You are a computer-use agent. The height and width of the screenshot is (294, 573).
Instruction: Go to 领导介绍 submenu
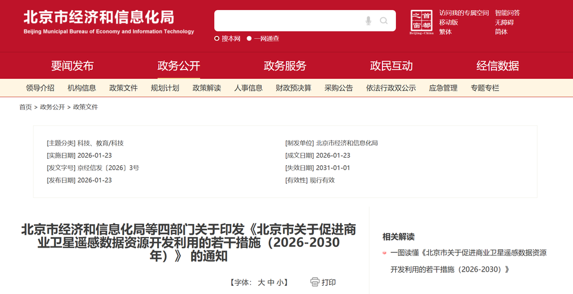(40, 88)
